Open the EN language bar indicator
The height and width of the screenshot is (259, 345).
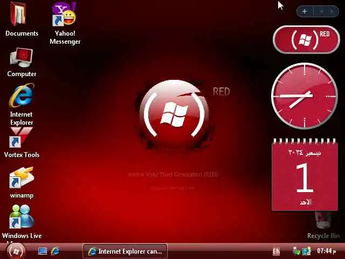tap(277, 251)
